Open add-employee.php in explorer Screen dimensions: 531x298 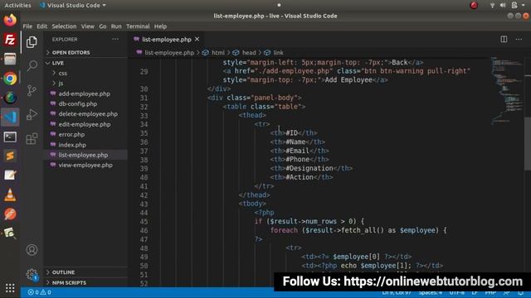pyautogui.click(x=84, y=94)
